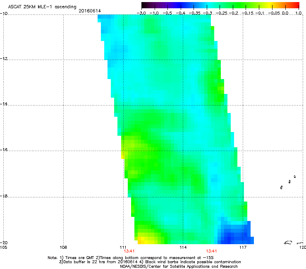Click the longitude axis label 117
Screen dimensions: 306x269
[x=243, y=247]
